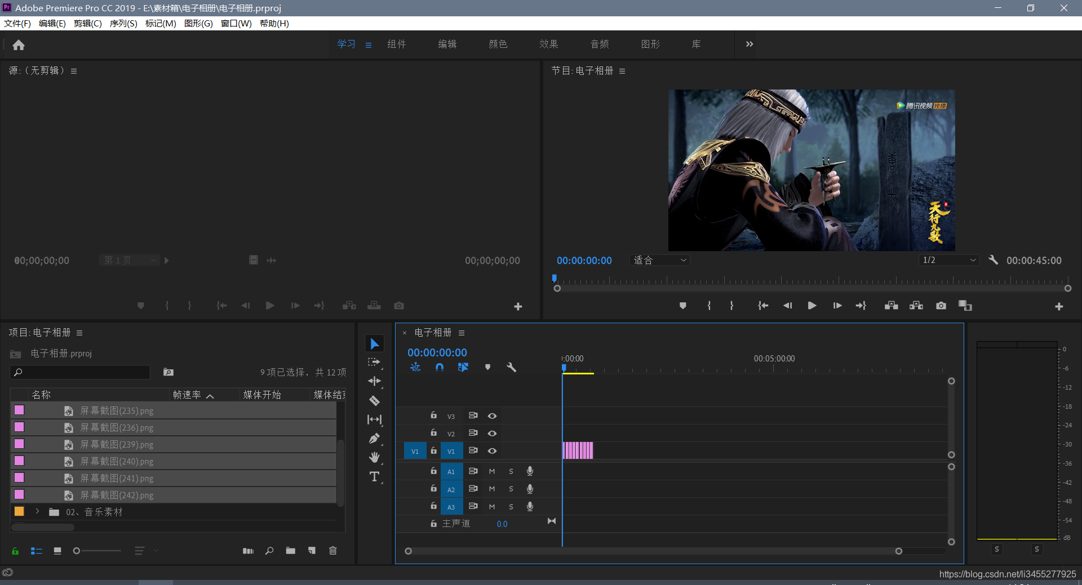The width and height of the screenshot is (1082, 585).
Task: Mute audio track A1
Action: click(492, 472)
